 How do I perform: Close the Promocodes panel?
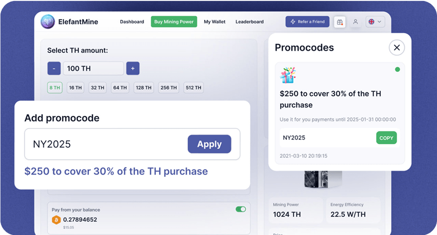tap(397, 47)
